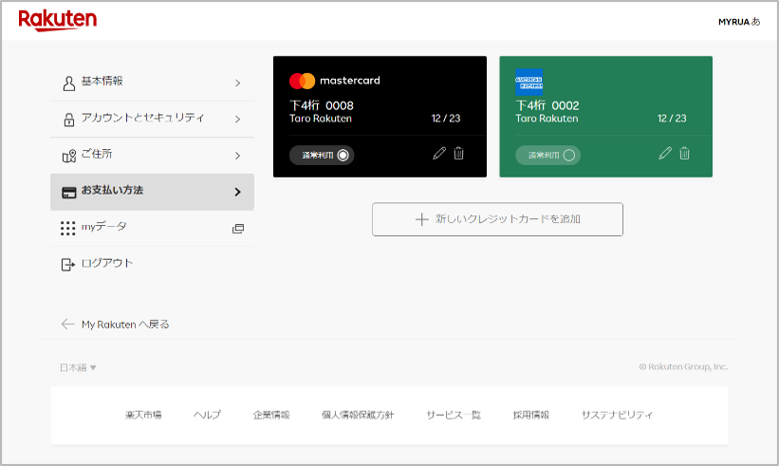Click the trash icon on Mastercard card

click(x=459, y=154)
